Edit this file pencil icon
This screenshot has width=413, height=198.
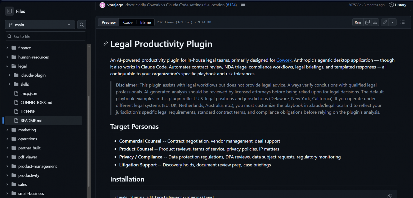tap(385, 22)
